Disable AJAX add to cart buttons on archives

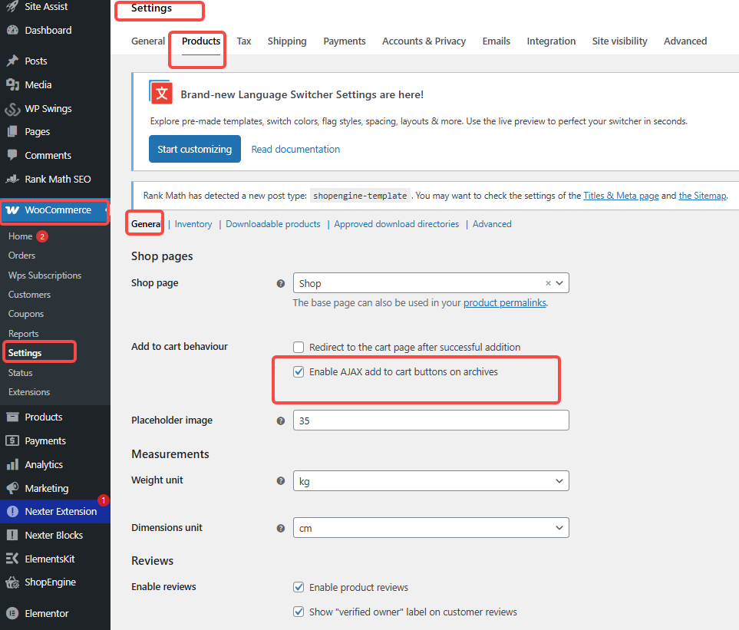click(x=299, y=373)
